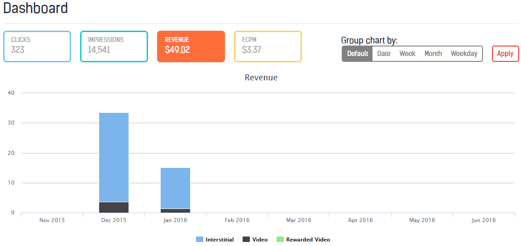Toggle the Interstitial series legend label
Viewport: 521px width, 246px height.
coord(220,240)
